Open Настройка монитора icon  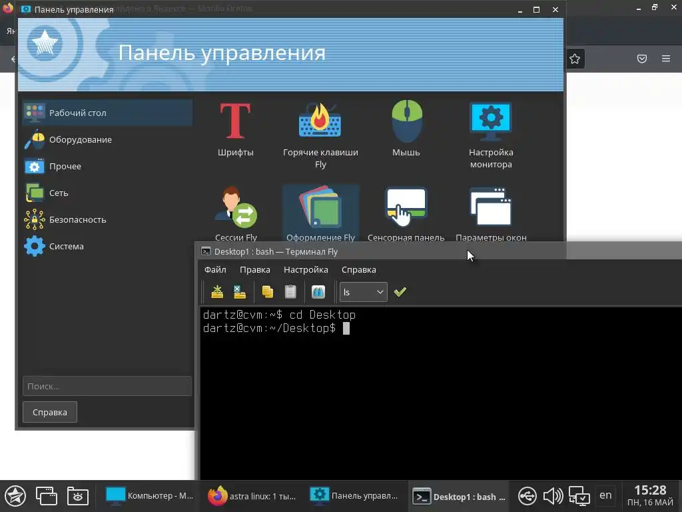[491, 135]
